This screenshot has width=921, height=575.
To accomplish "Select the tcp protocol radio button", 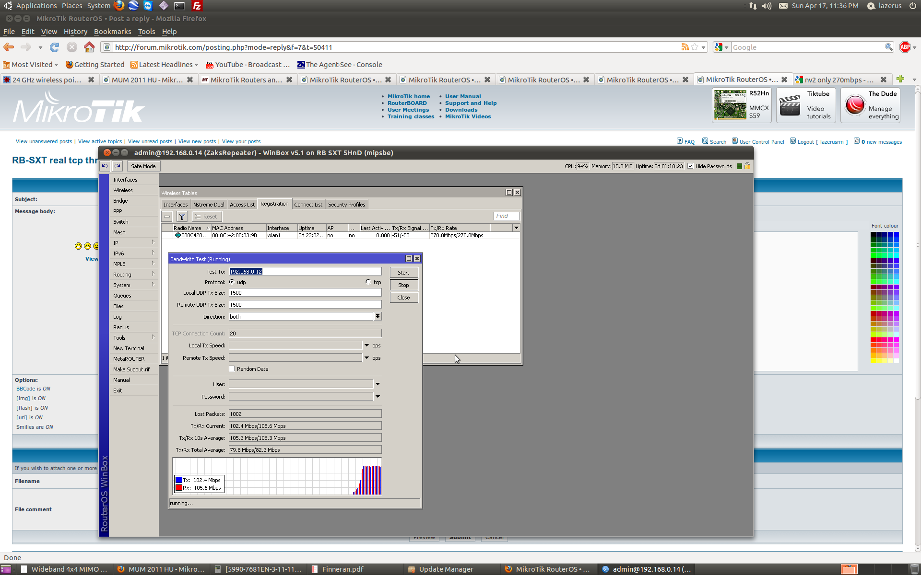I will [x=368, y=282].
